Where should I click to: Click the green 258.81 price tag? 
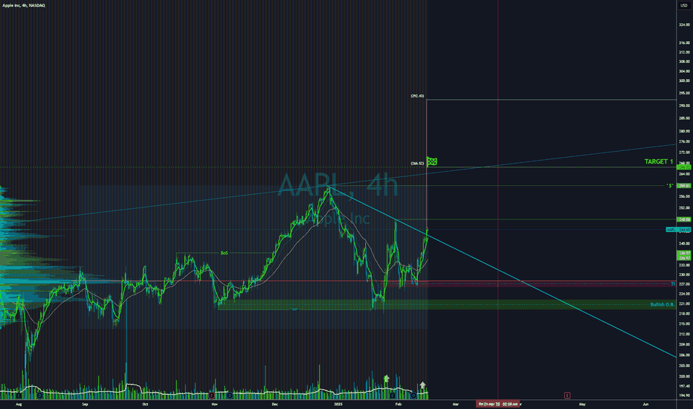(x=684, y=186)
